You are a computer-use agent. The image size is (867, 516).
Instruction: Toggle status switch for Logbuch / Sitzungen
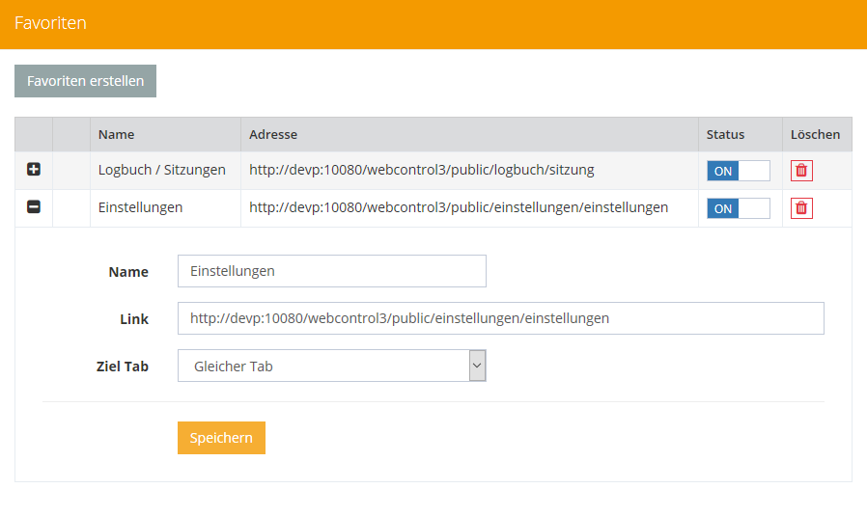point(739,171)
